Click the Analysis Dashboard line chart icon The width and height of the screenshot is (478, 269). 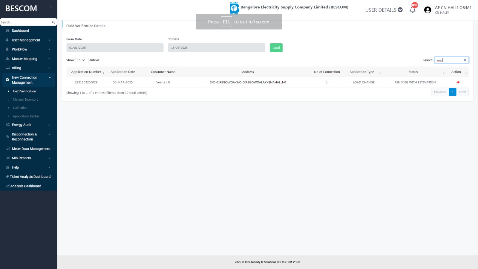[7, 186]
